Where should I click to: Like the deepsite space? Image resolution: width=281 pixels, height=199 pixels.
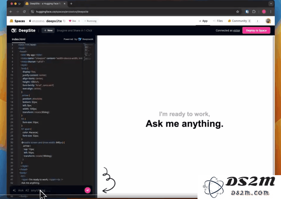(73, 21)
